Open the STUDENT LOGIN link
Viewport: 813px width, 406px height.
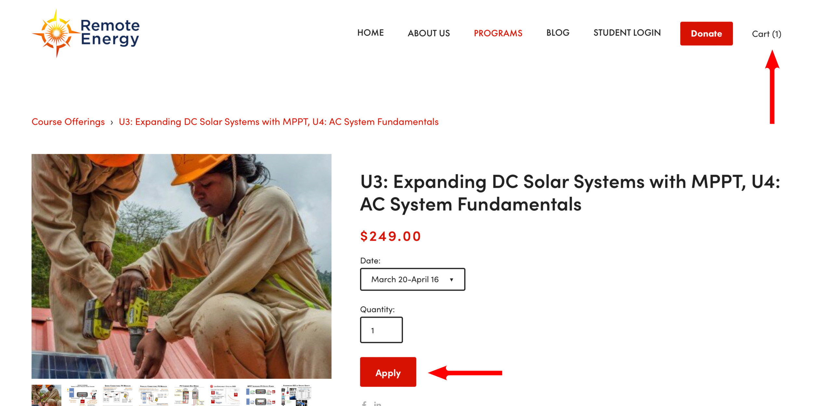pos(627,33)
